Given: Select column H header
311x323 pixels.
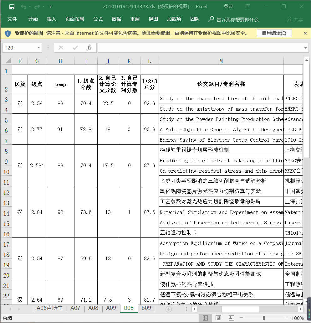Looking at the screenshot, I should pyautogui.click(x=60, y=61).
